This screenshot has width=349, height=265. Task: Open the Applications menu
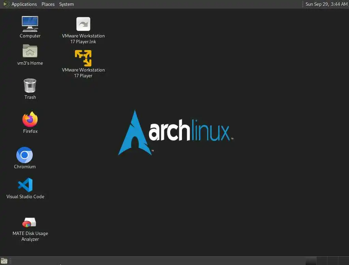[x=24, y=4]
